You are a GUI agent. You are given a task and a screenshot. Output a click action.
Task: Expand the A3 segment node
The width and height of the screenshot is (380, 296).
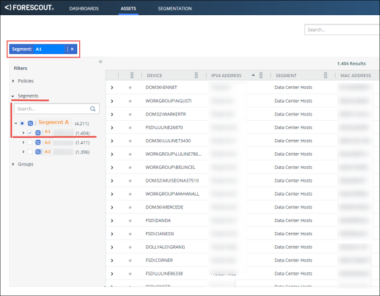[23, 152]
